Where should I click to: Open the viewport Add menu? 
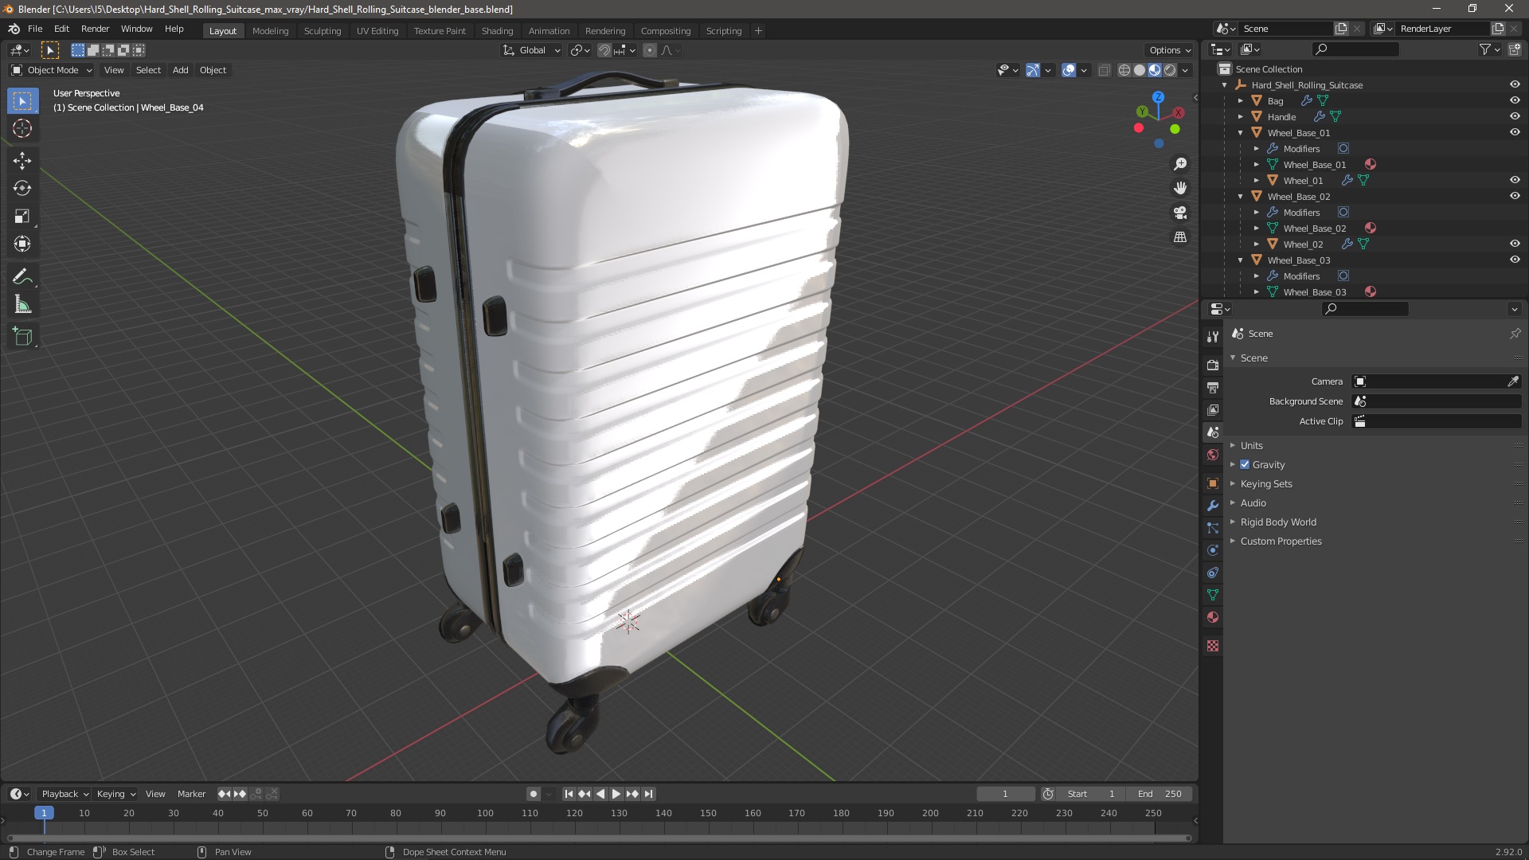tap(181, 70)
